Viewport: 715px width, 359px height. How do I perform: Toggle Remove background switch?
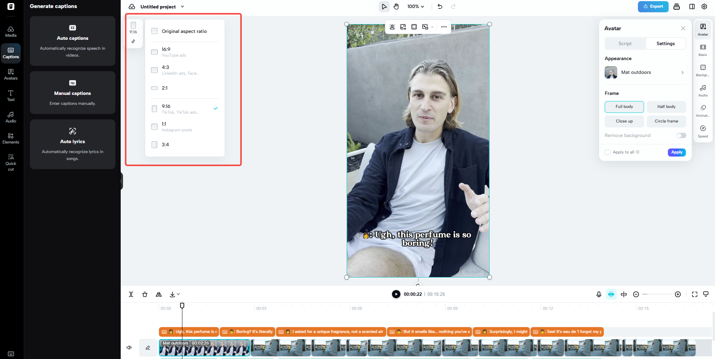pyautogui.click(x=681, y=135)
